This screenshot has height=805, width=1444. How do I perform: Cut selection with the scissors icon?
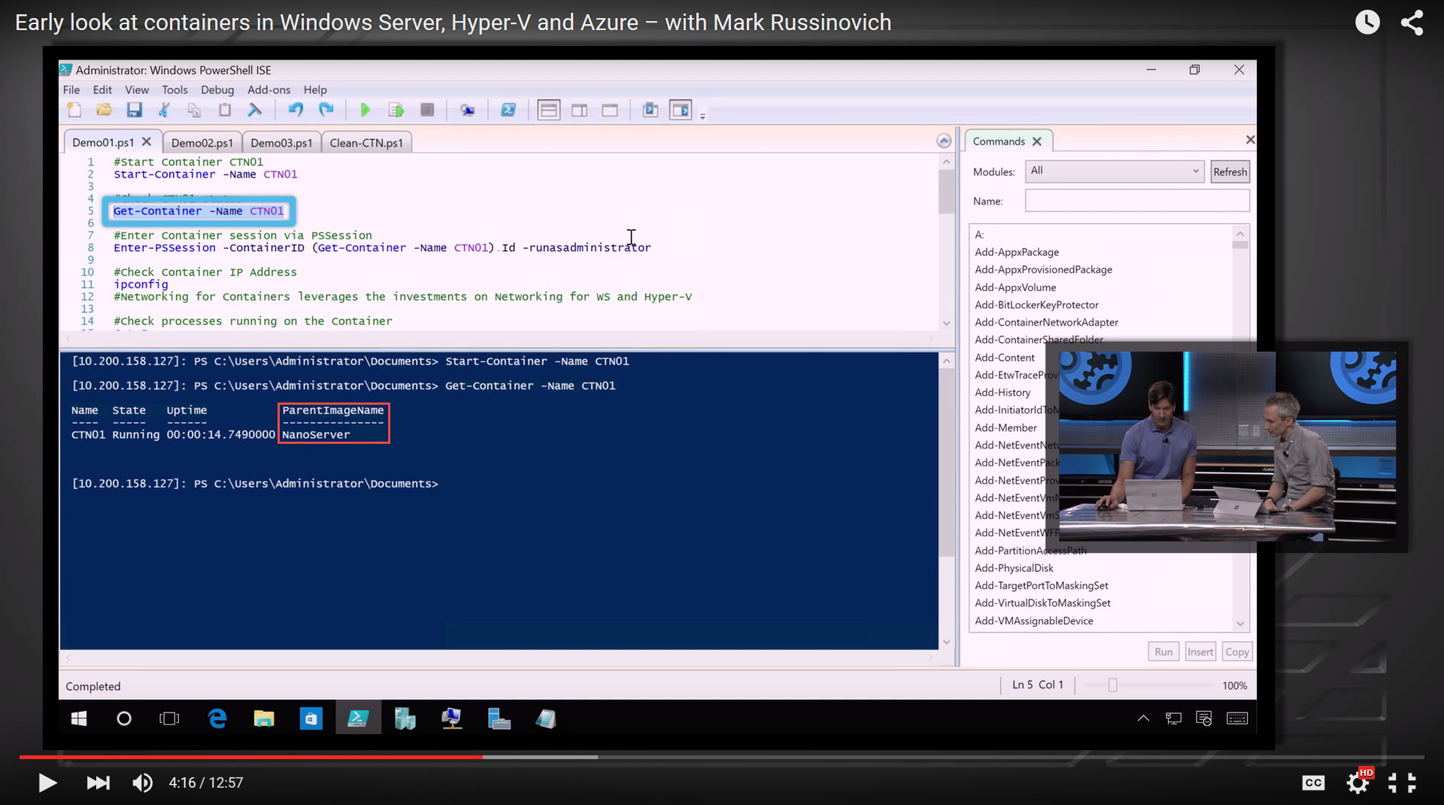click(164, 111)
